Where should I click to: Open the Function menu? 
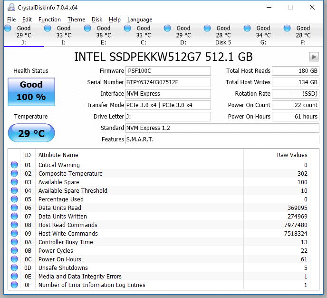tap(49, 20)
